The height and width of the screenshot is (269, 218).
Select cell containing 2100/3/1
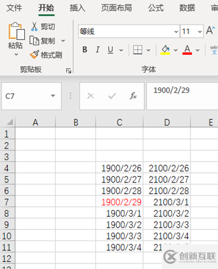(167, 202)
